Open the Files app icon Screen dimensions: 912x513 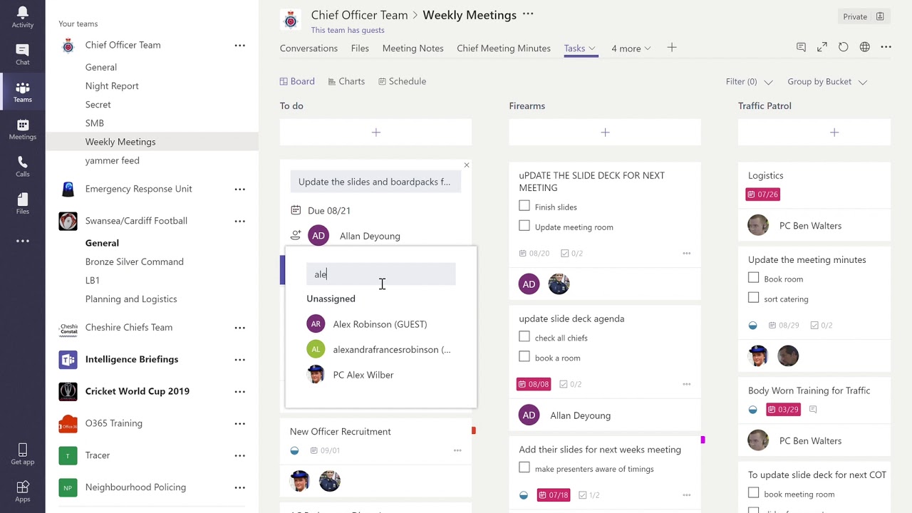(x=22, y=203)
